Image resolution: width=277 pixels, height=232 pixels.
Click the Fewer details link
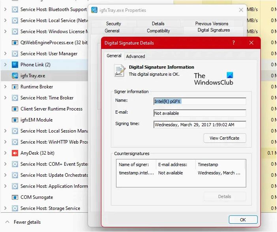tap(27, 222)
